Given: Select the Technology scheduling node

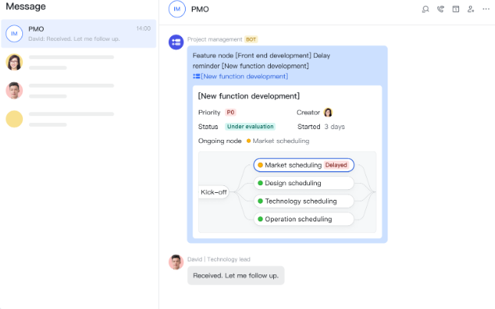Looking at the screenshot, I should (304, 201).
